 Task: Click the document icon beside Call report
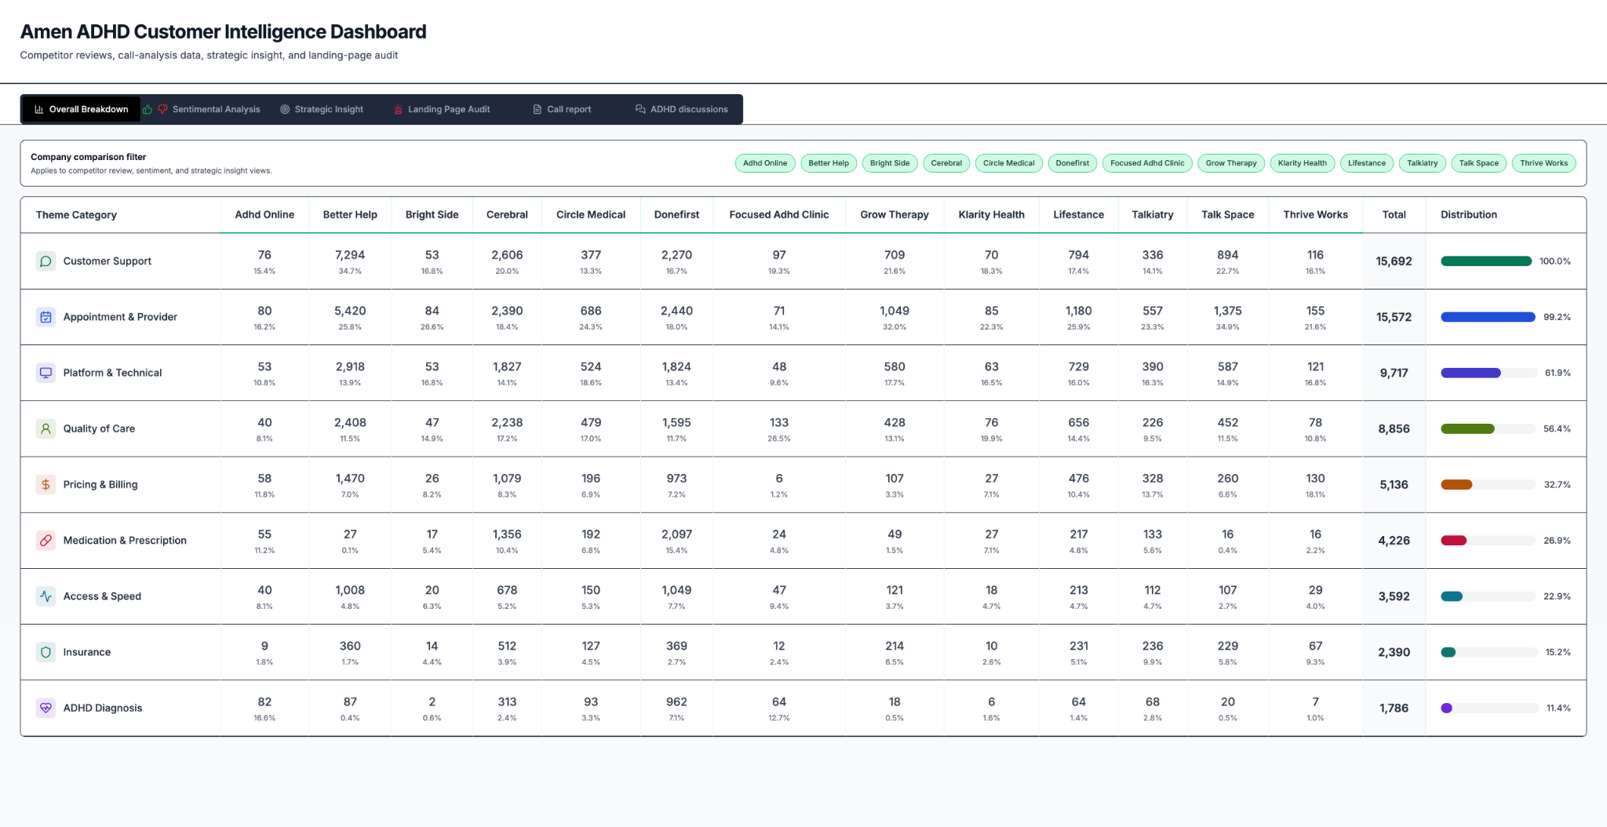(x=537, y=109)
